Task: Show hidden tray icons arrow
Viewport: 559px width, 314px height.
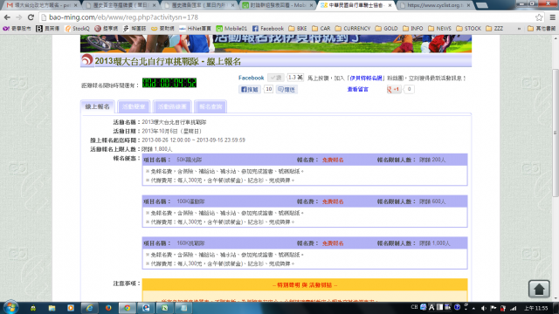Action: [x=473, y=308]
